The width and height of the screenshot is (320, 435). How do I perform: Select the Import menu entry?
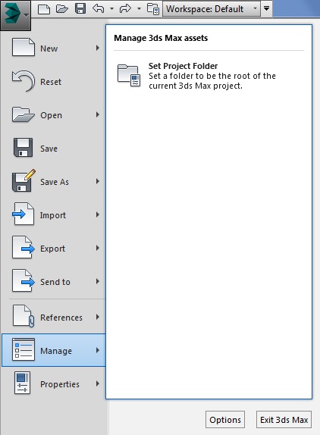(x=53, y=214)
